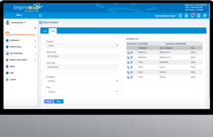
Task: Edit the Medicine-B schedule entry
Action: click(131, 58)
